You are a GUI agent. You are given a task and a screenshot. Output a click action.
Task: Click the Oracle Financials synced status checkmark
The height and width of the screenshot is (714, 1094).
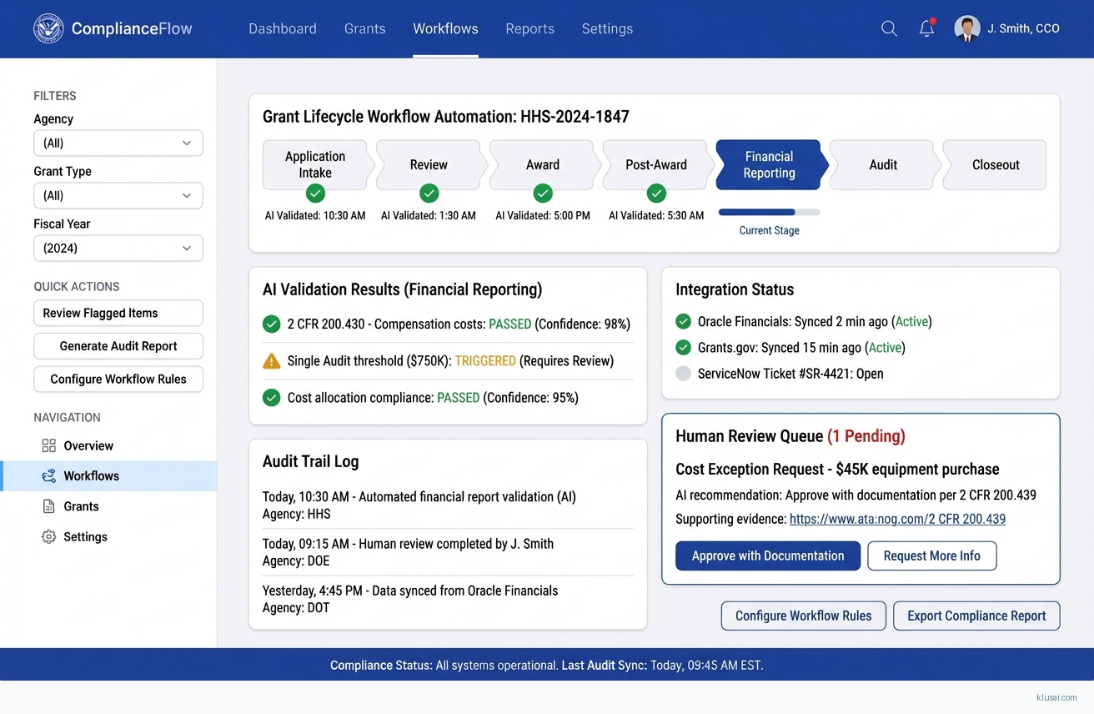pos(684,321)
